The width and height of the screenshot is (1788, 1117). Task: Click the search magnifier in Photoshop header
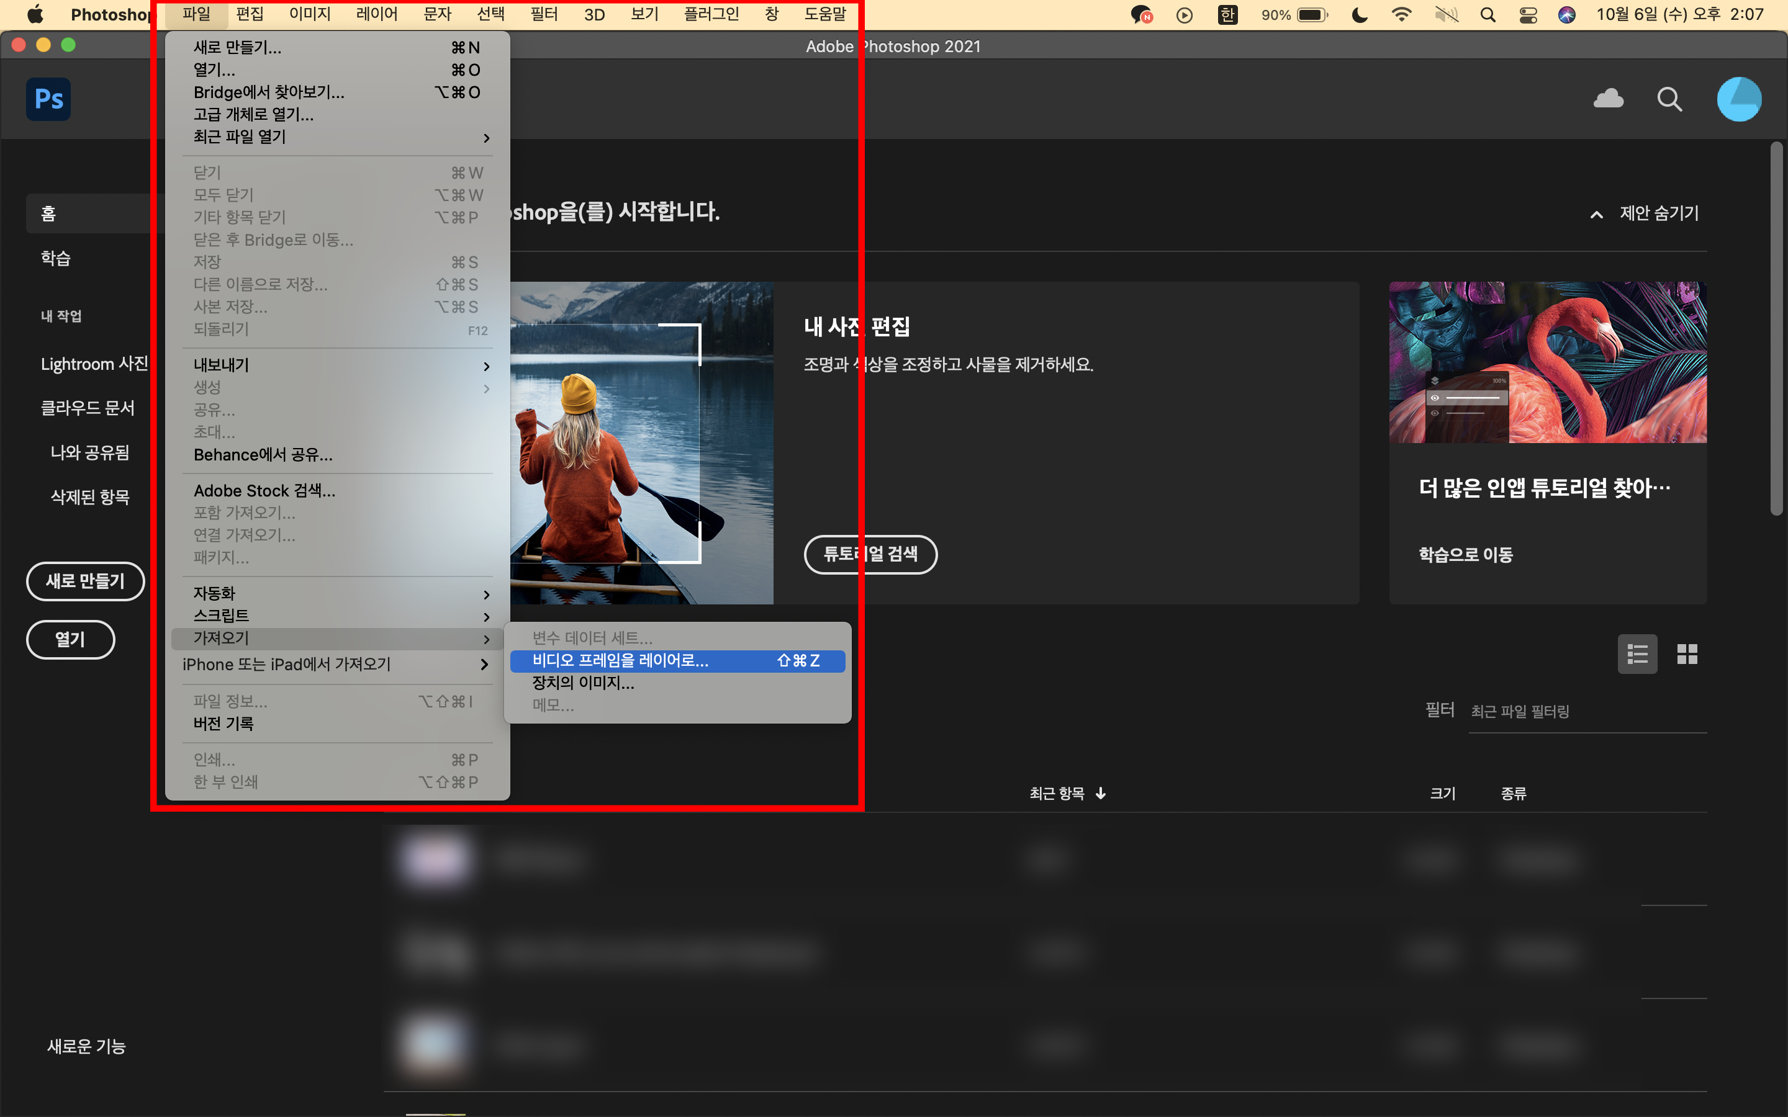1670,99
